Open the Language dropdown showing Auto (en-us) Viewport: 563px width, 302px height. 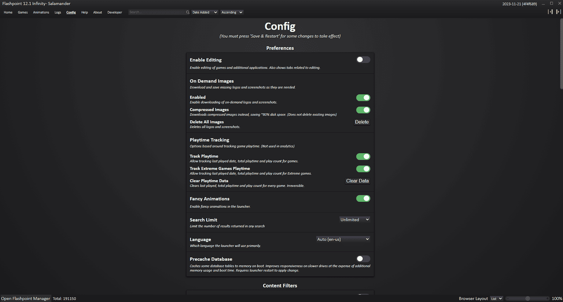(x=343, y=239)
